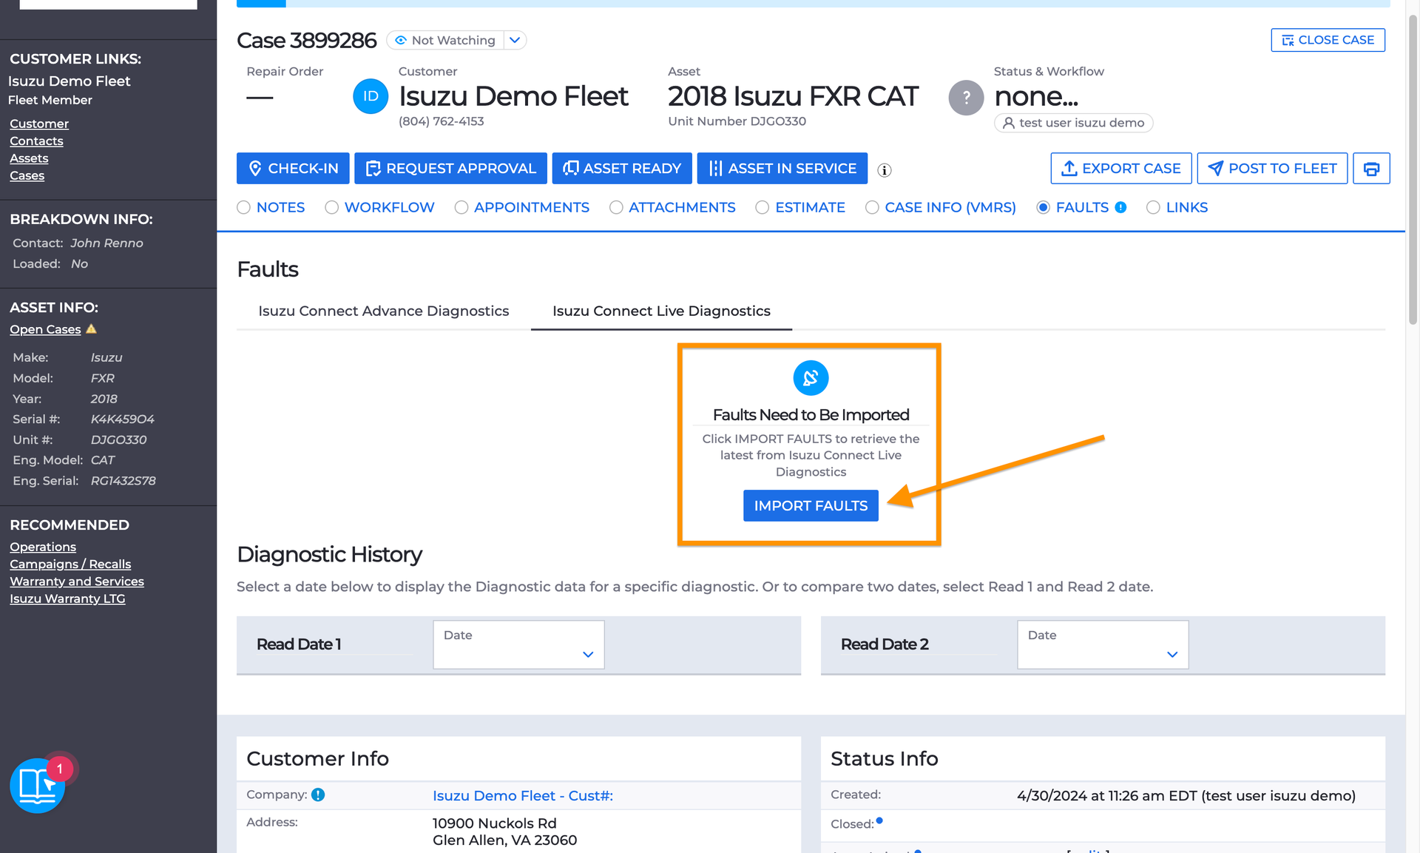Click the blue ID customer avatar icon
The width and height of the screenshot is (1420, 853).
(x=371, y=96)
